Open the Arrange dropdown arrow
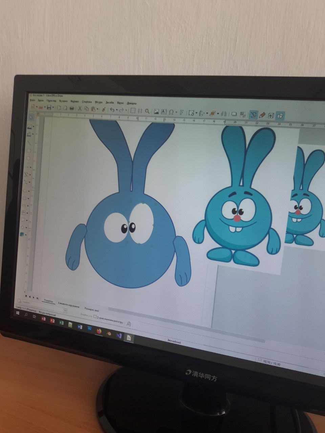The width and height of the screenshot is (325, 433). click(218, 114)
